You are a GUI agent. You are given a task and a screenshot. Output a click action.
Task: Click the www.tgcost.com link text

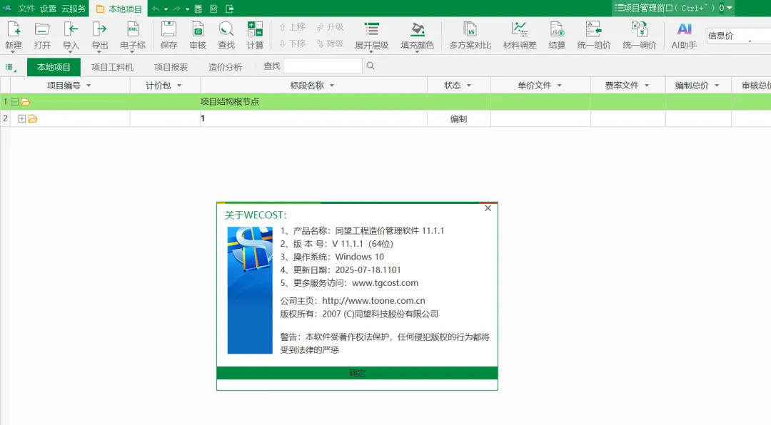[x=385, y=283]
